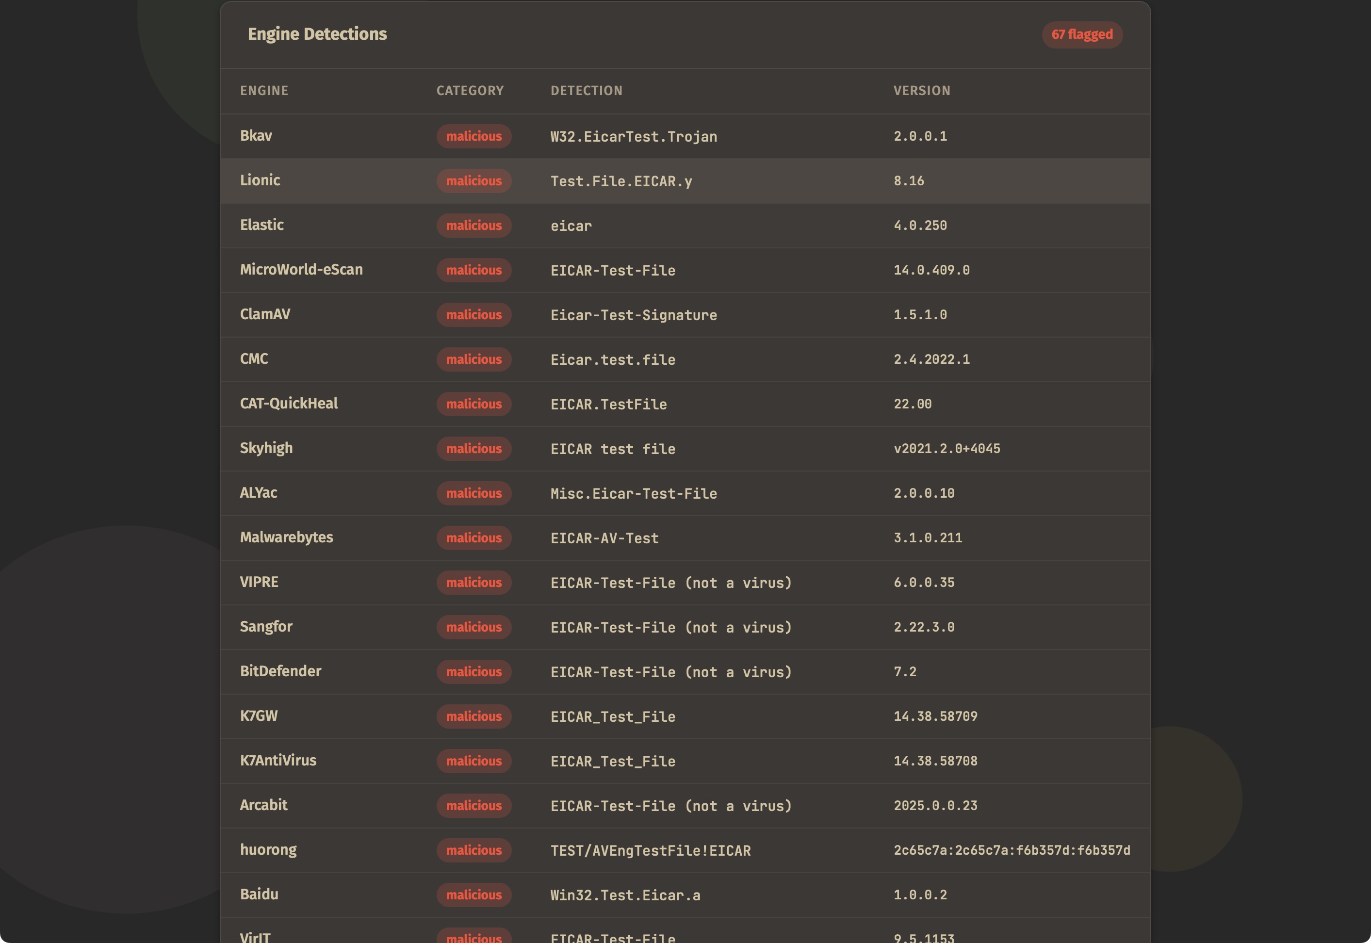The height and width of the screenshot is (943, 1371).
Task: Click the MicroWorld-eScan engine name
Action: coord(301,270)
